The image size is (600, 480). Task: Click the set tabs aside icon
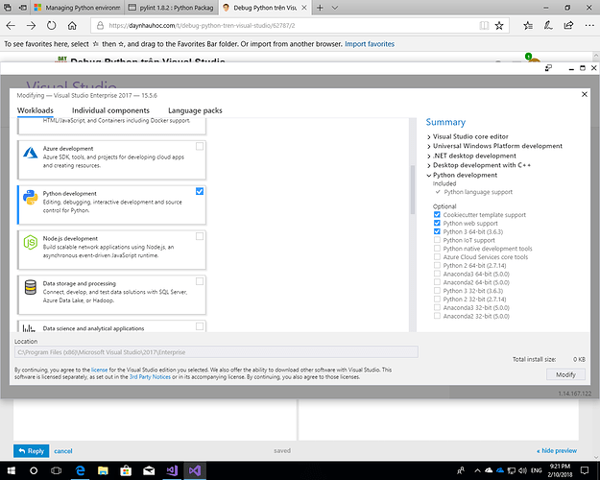[x=23, y=8]
